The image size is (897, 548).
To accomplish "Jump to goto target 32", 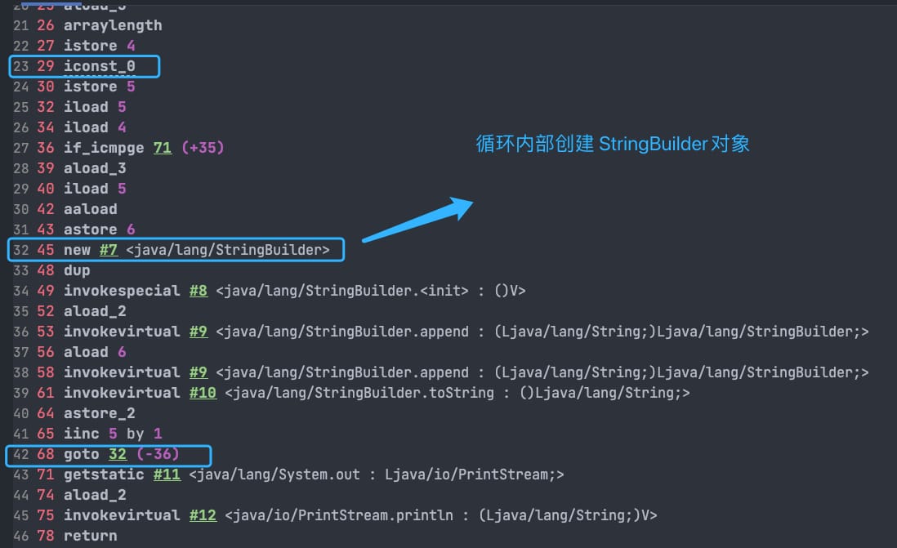I will [118, 454].
